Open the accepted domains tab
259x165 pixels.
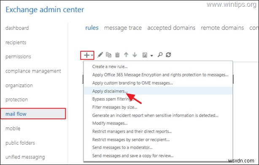171,28
